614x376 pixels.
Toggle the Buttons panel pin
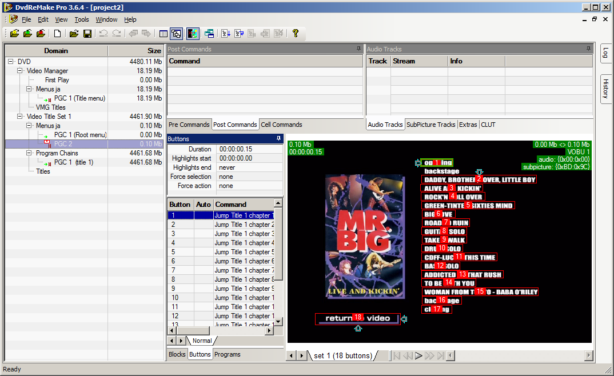pyautogui.click(x=278, y=138)
